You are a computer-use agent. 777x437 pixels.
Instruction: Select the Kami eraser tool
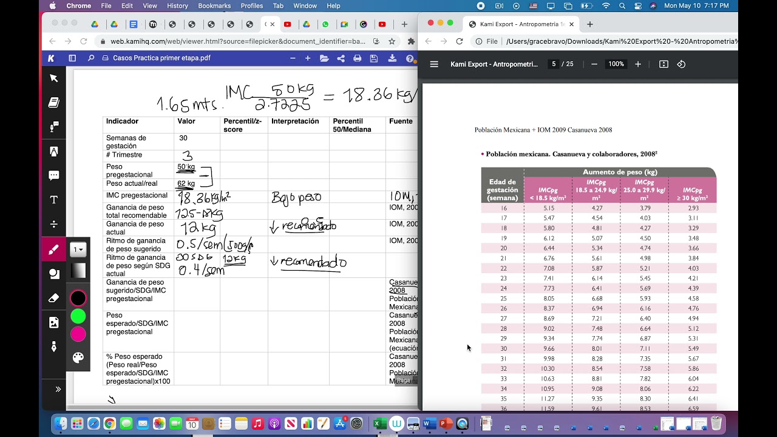[53, 298]
